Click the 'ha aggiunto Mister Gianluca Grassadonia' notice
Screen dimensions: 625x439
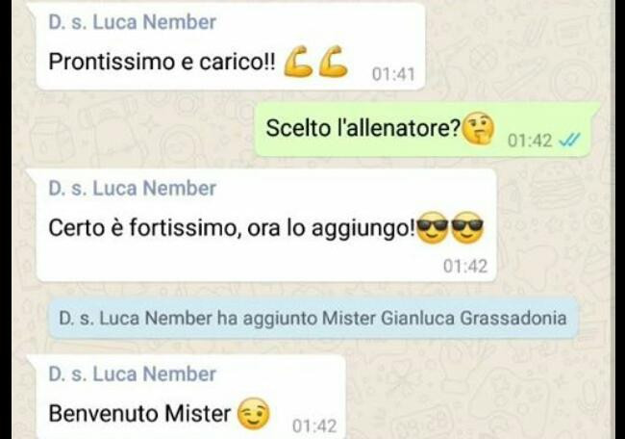click(312, 318)
